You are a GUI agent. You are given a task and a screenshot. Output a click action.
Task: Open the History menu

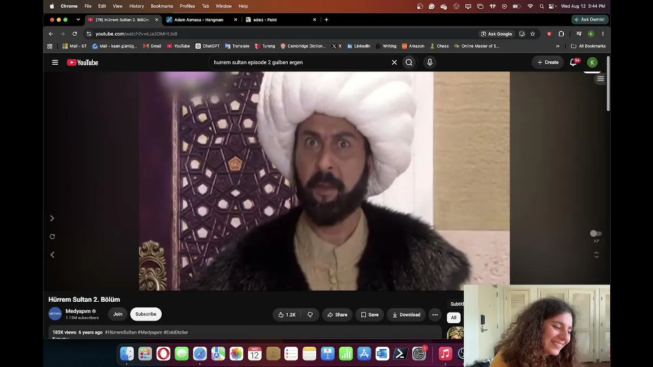tap(136, 6)
